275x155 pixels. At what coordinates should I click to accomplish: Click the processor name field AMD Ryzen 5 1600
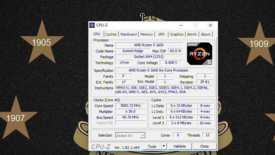point(149,45)
